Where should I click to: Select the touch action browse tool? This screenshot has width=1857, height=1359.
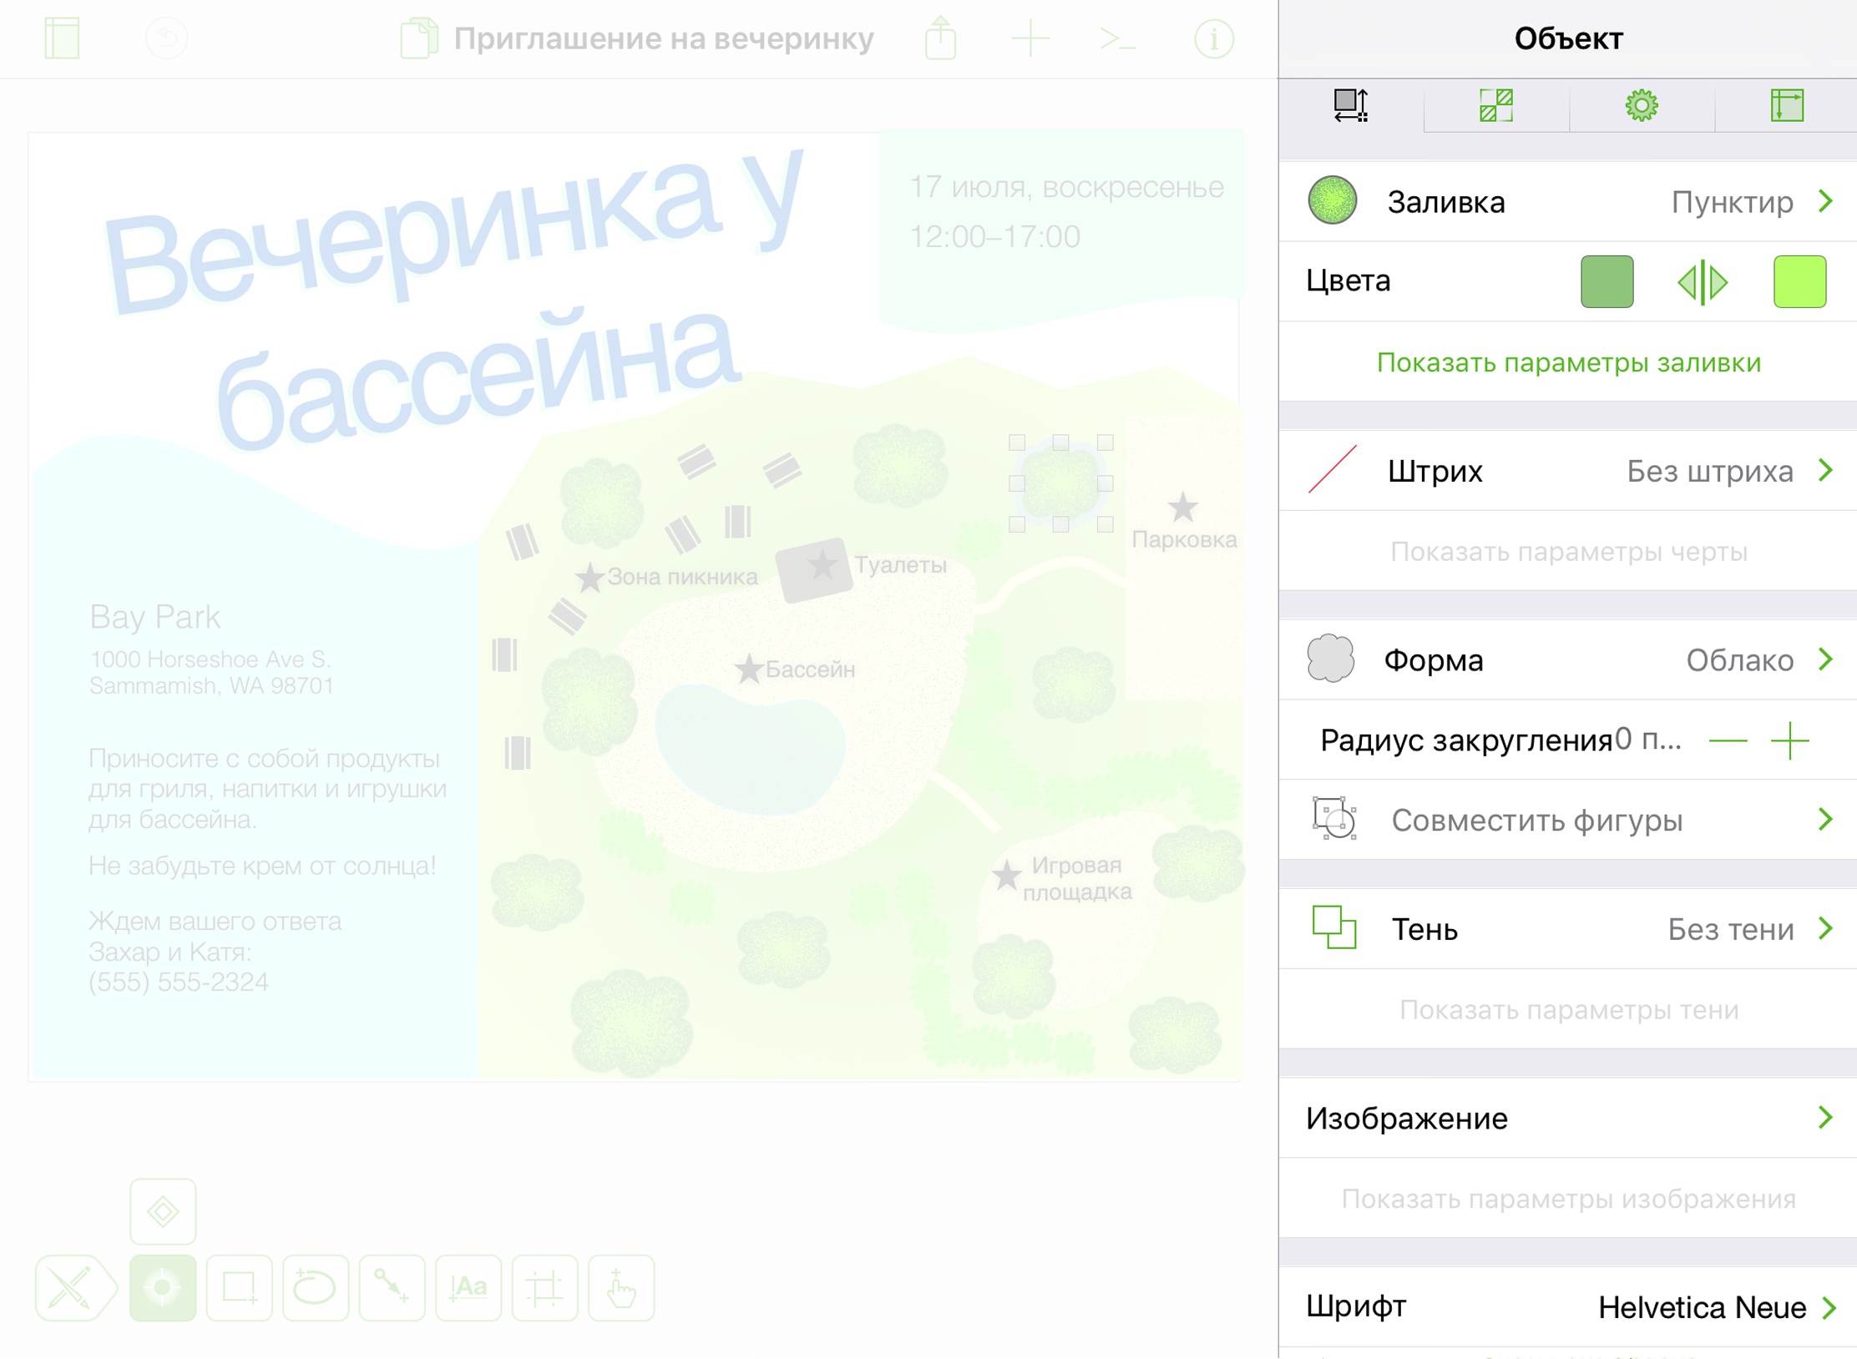(621, 1288)
